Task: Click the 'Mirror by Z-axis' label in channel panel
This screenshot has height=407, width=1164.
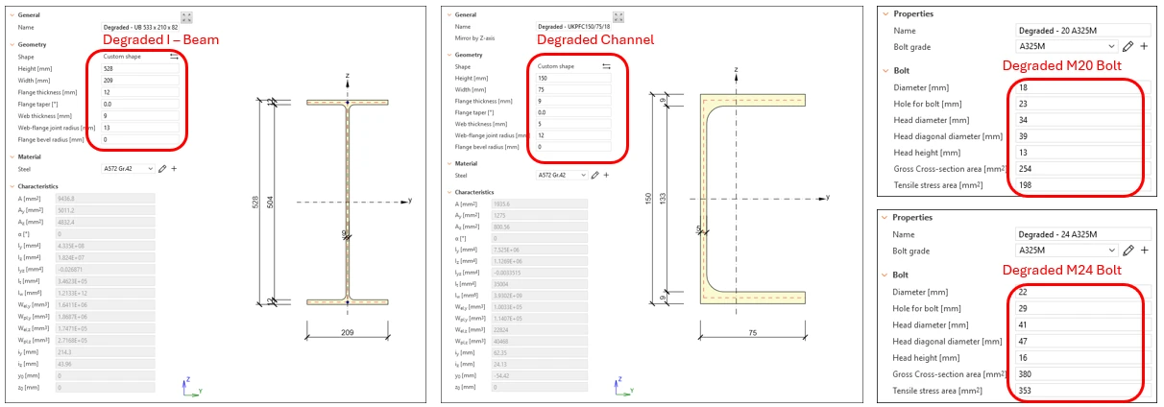Action: pyautogui.click(x=474, y=38)
